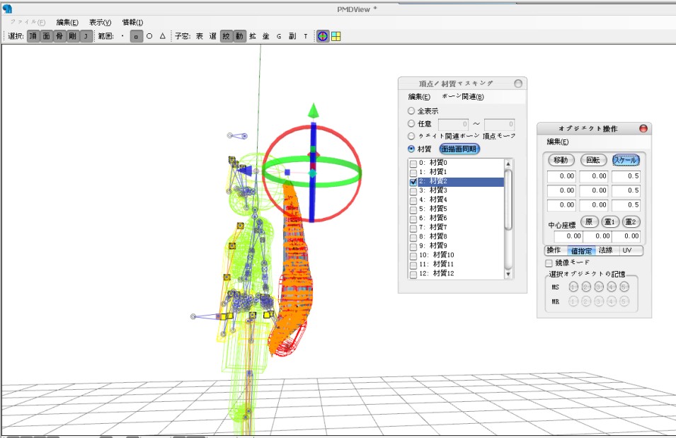Open the 拡 sub-window from toolbar
Screen dimensions: 676x438
253,36
